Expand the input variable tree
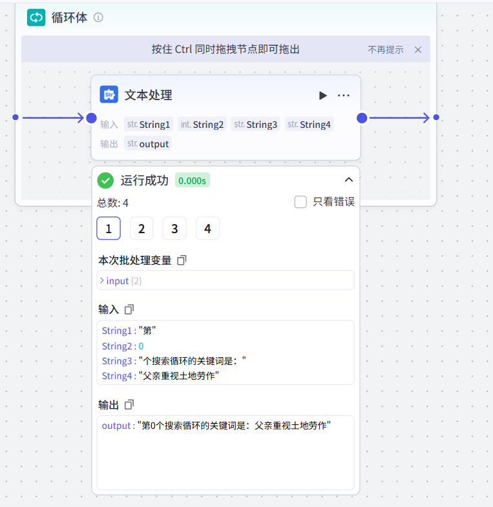493x507 pixels. (102, 280)
